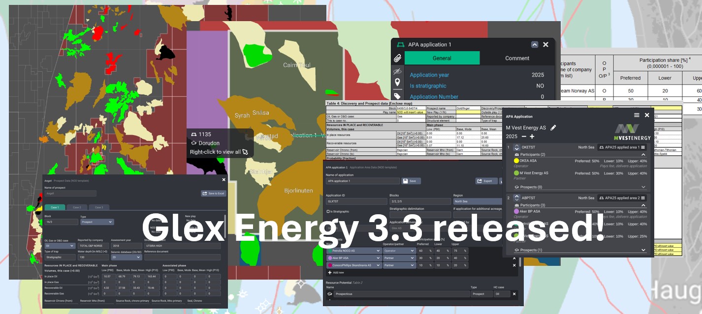Screen dimensions: 702x314
Task: Click the Bjorlinuten prospect label on map
Action: click(298, 190)
